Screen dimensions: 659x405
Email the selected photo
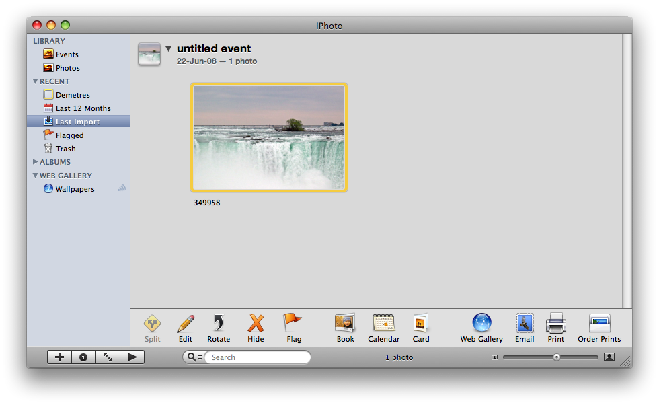(525, 324)
